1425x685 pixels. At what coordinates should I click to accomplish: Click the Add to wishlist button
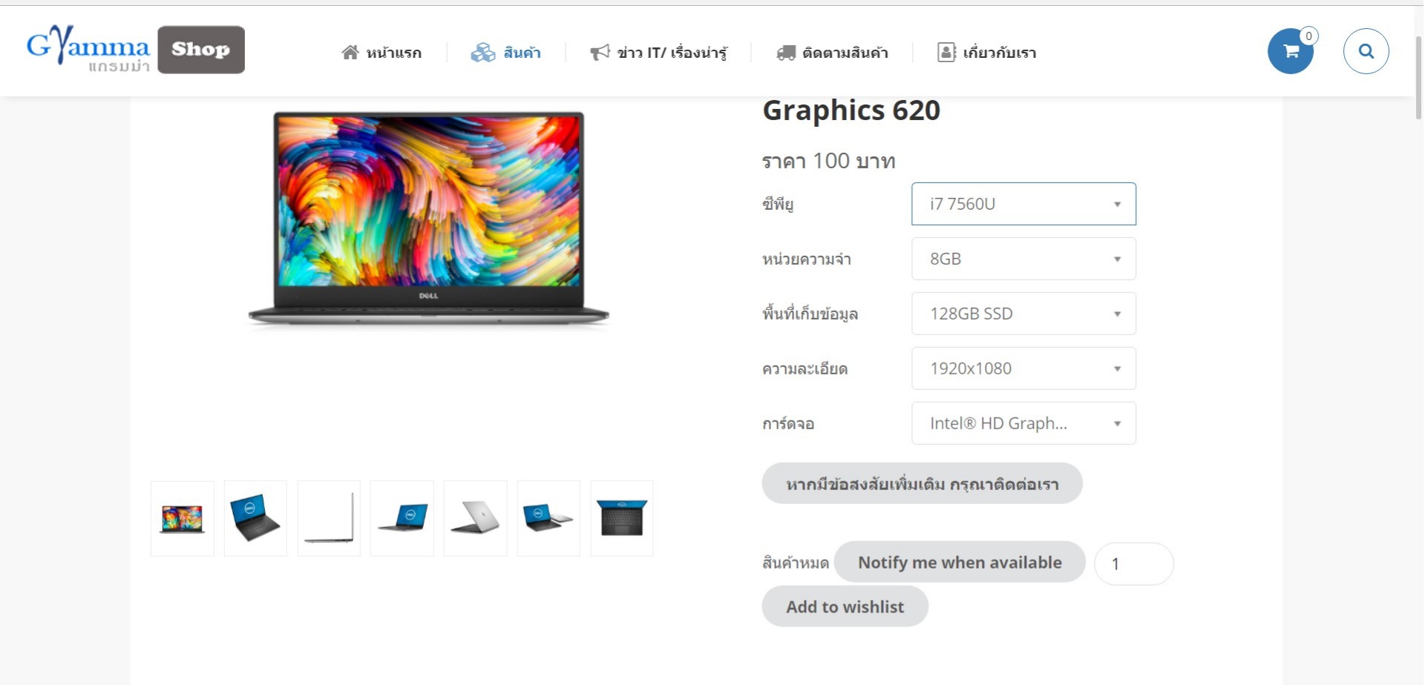(845, 606)
